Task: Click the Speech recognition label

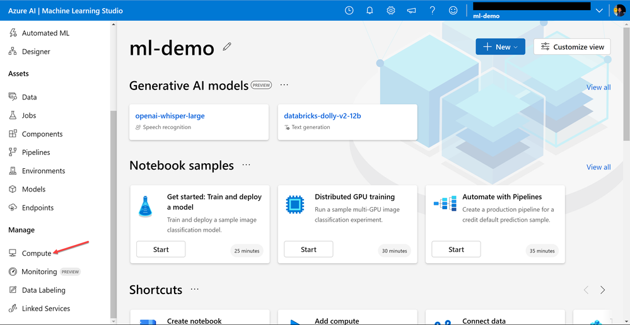Action: [x=166, y=127]
